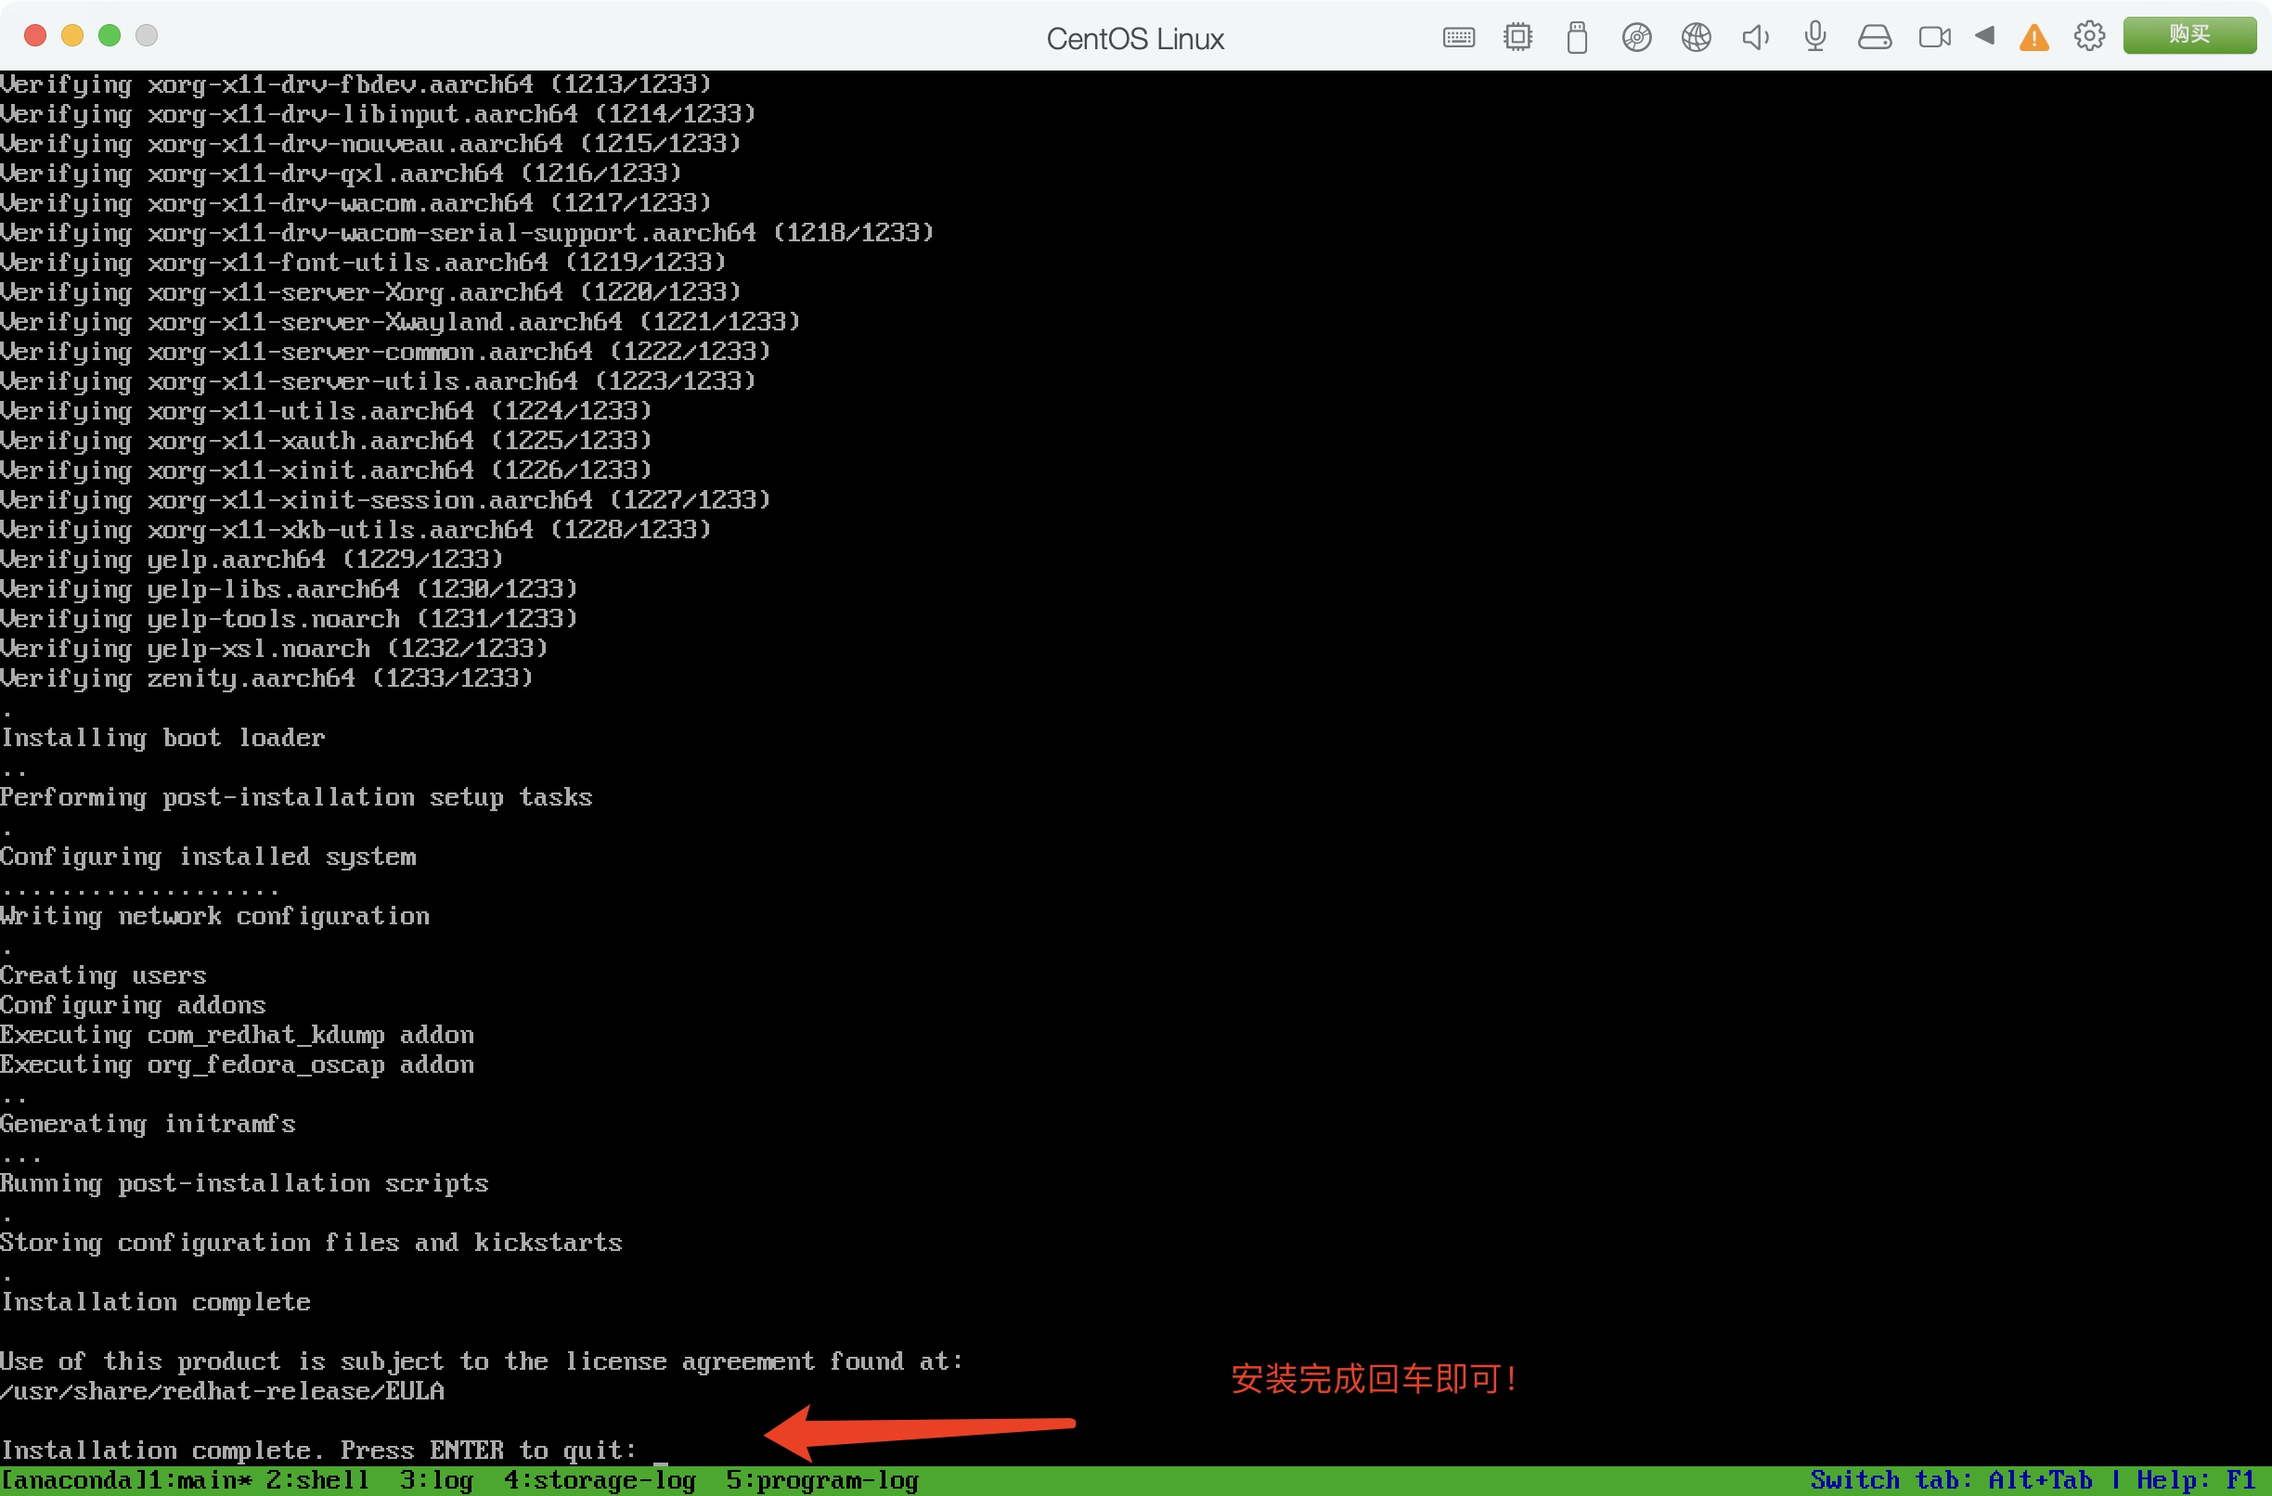Open the keyboard icon in toolbar
Screen dimensions: 2272x1496
pyautogui.click(x=1458, y=37)
